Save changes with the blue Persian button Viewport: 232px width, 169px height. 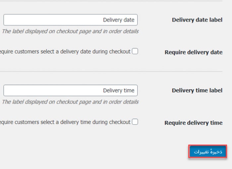click(208, 152)
